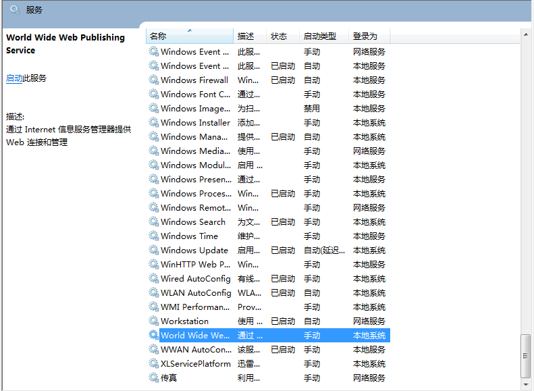
Task: Select the Workstation service name
Action: click(x=184, y=321)
